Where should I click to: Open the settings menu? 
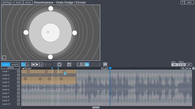point(7,2)
